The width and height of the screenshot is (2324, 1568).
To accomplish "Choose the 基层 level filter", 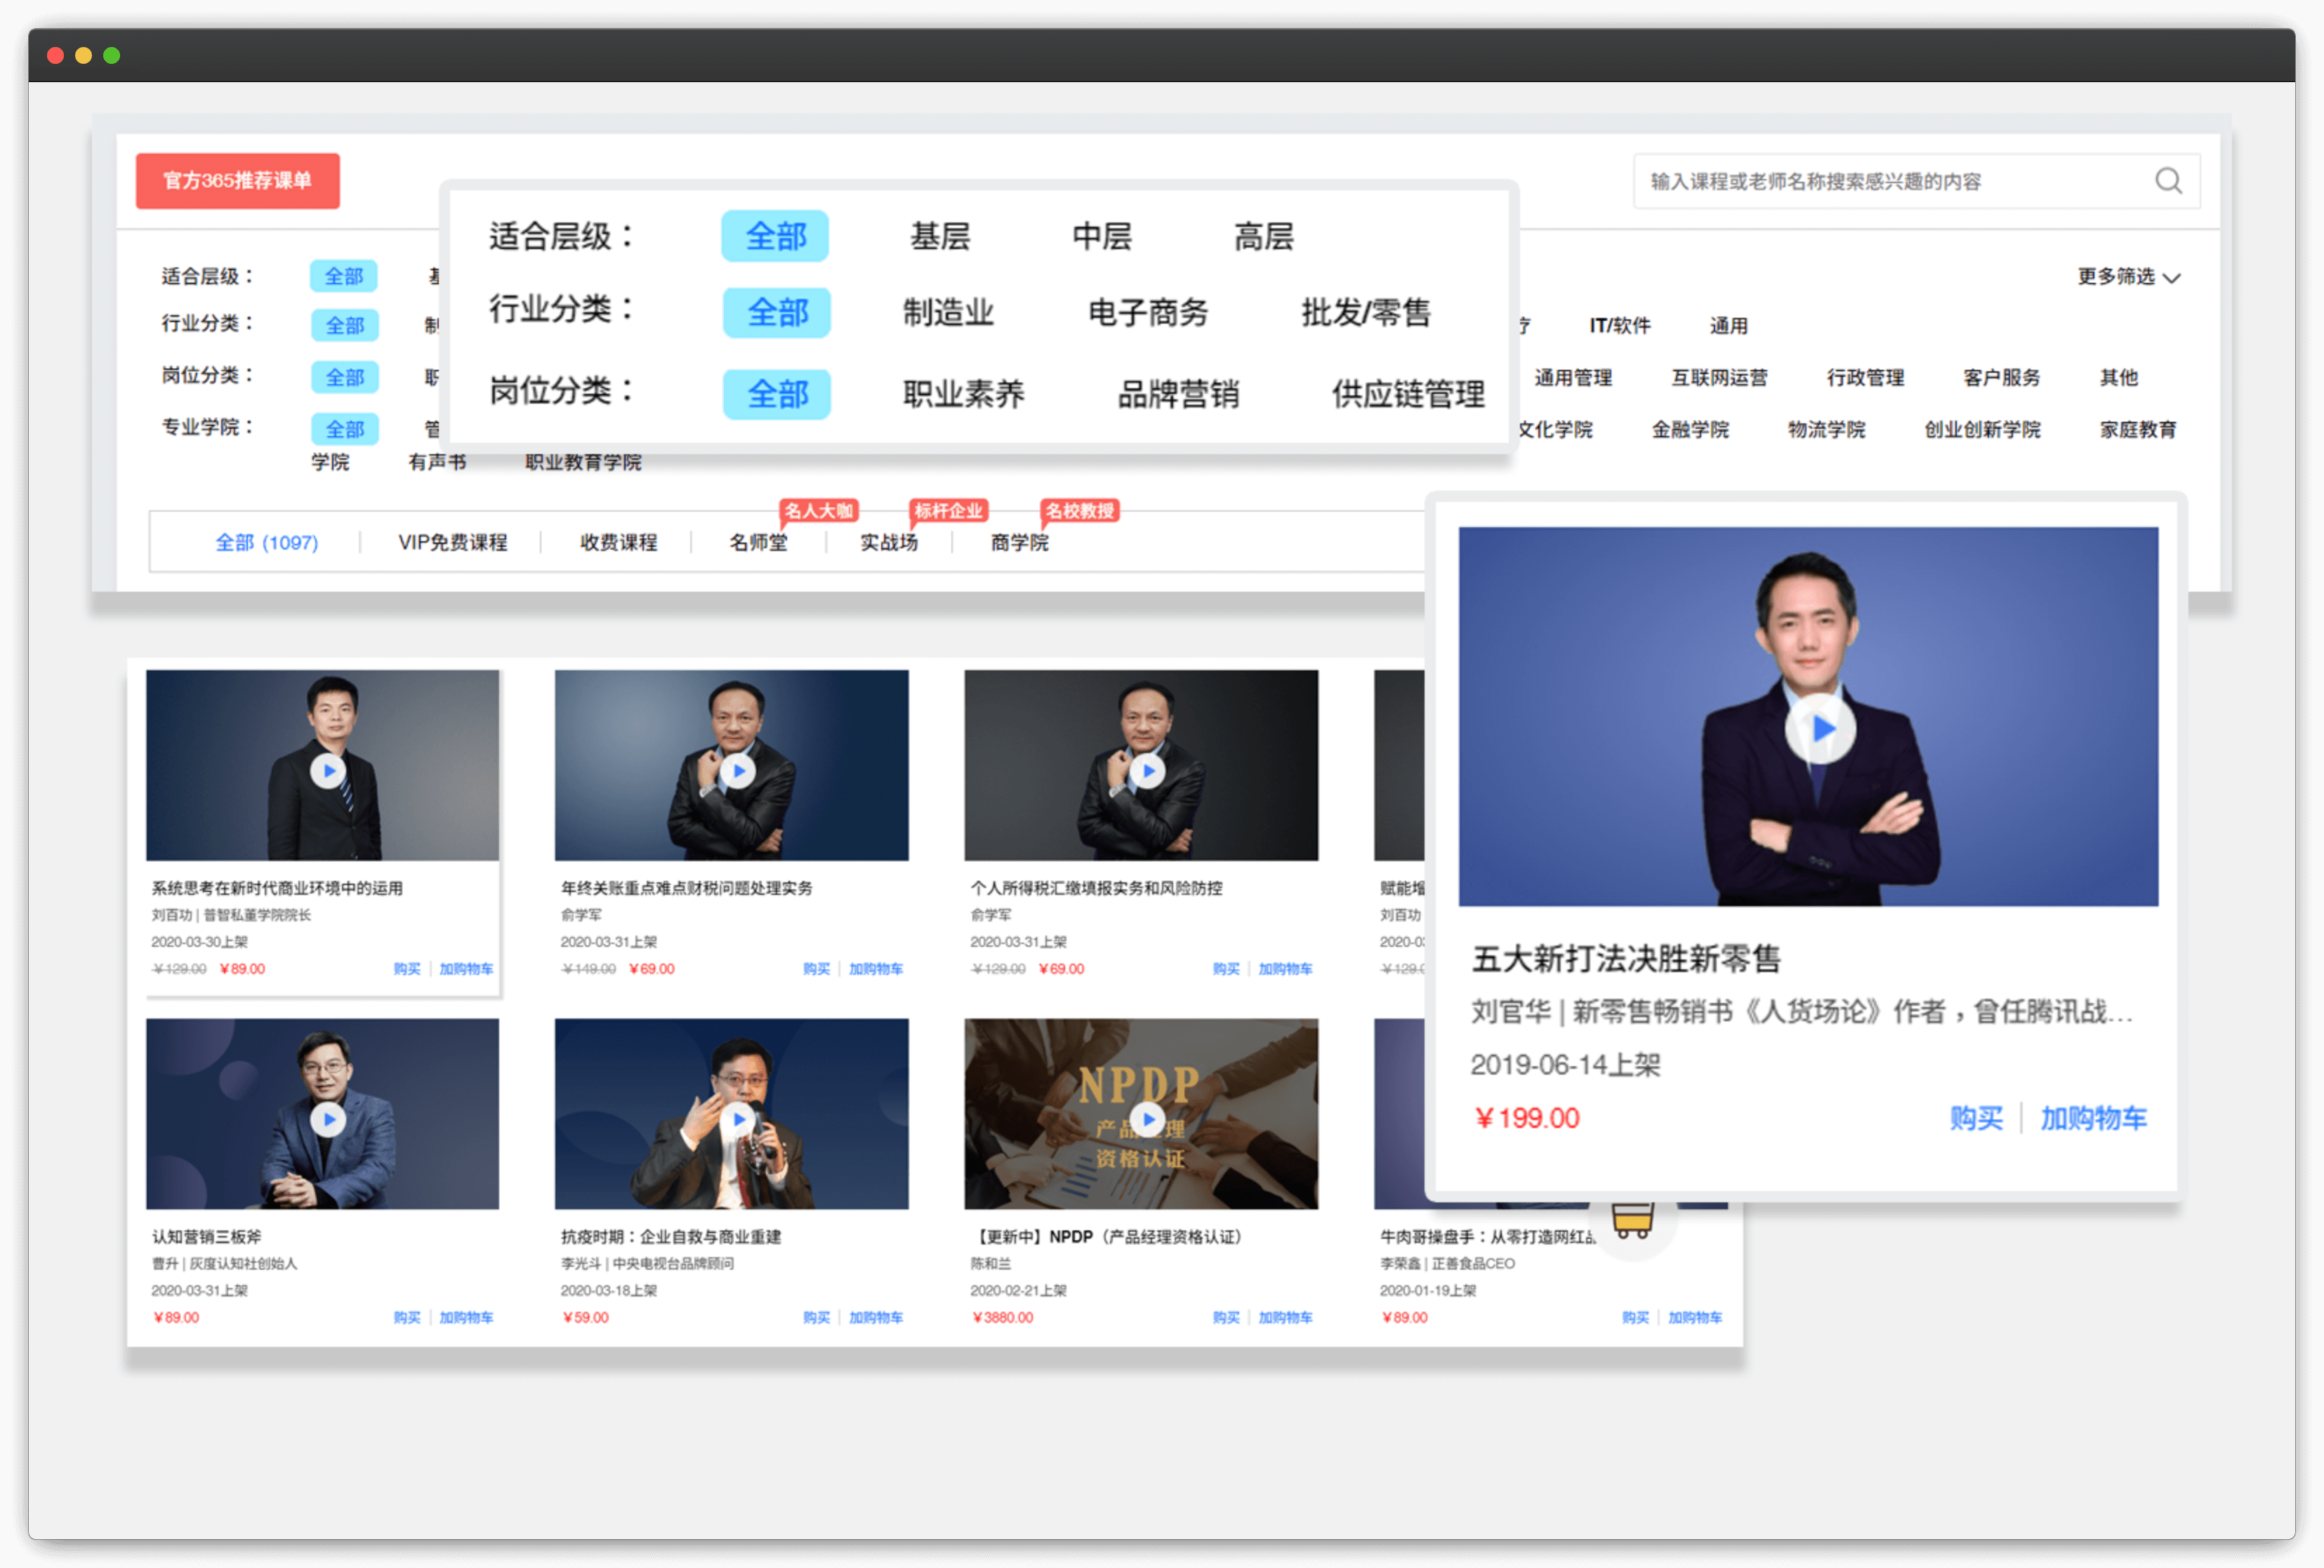I will (940, 237).
